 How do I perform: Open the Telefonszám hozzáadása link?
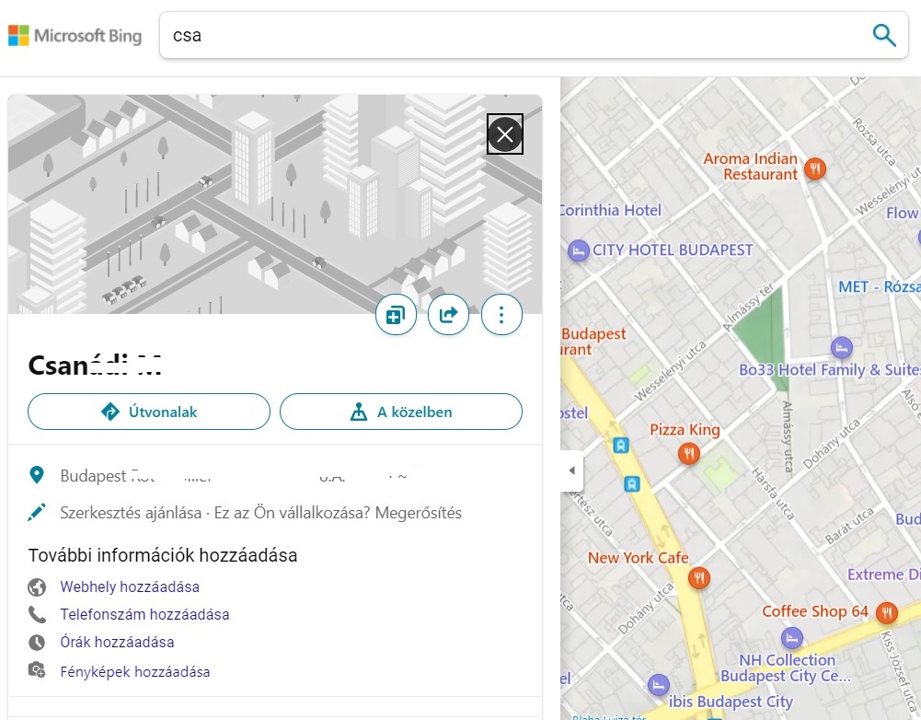tap(144, 614)
